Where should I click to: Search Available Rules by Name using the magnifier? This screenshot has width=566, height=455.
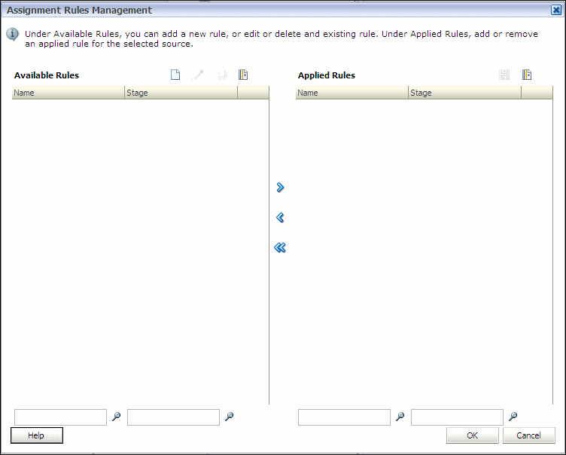tap(116, 417)
